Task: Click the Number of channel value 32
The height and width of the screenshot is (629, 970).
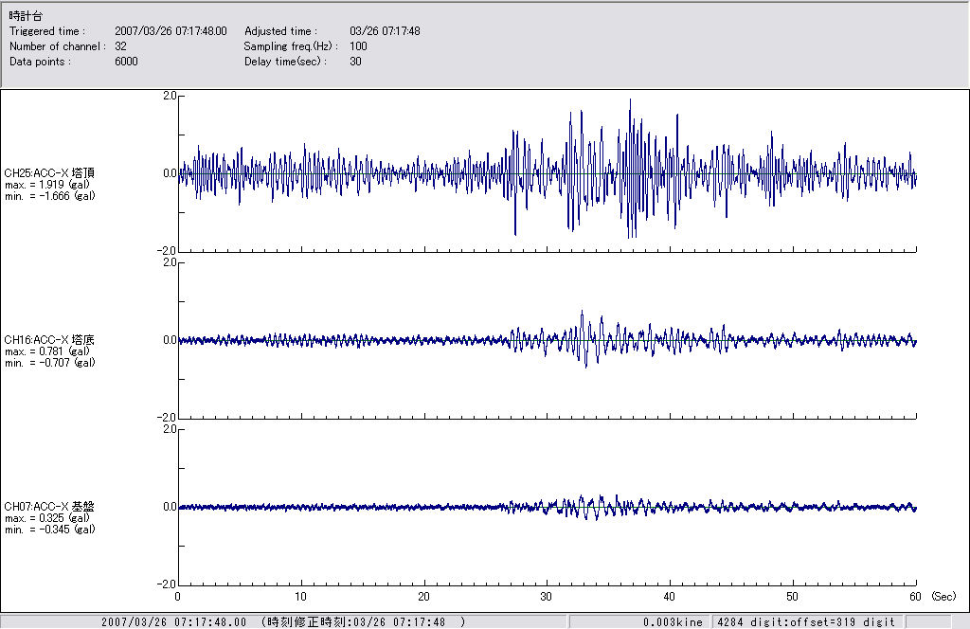Action: [120, 46]
